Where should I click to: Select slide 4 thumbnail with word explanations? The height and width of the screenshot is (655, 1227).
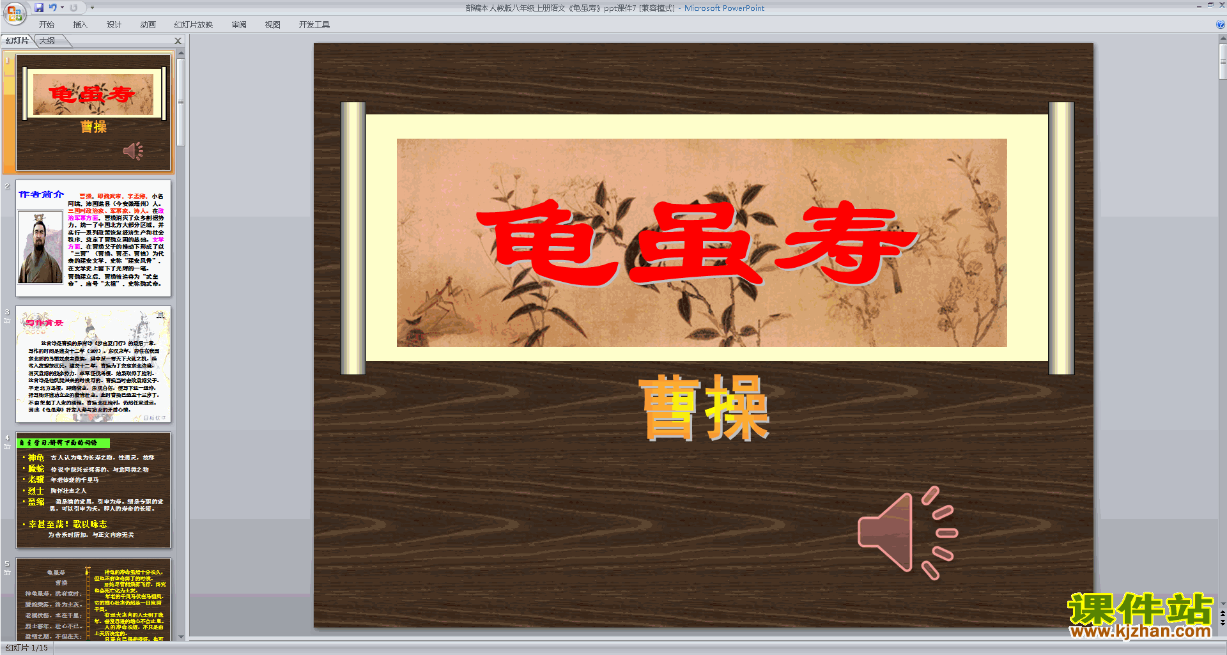pos(93,490)
